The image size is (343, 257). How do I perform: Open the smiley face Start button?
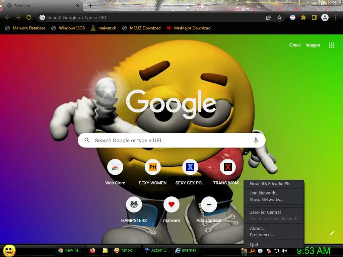pyautogui.click(x=9, y=250)
